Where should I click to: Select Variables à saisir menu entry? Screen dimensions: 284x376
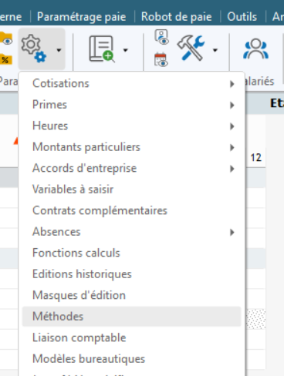pos(131,190)
